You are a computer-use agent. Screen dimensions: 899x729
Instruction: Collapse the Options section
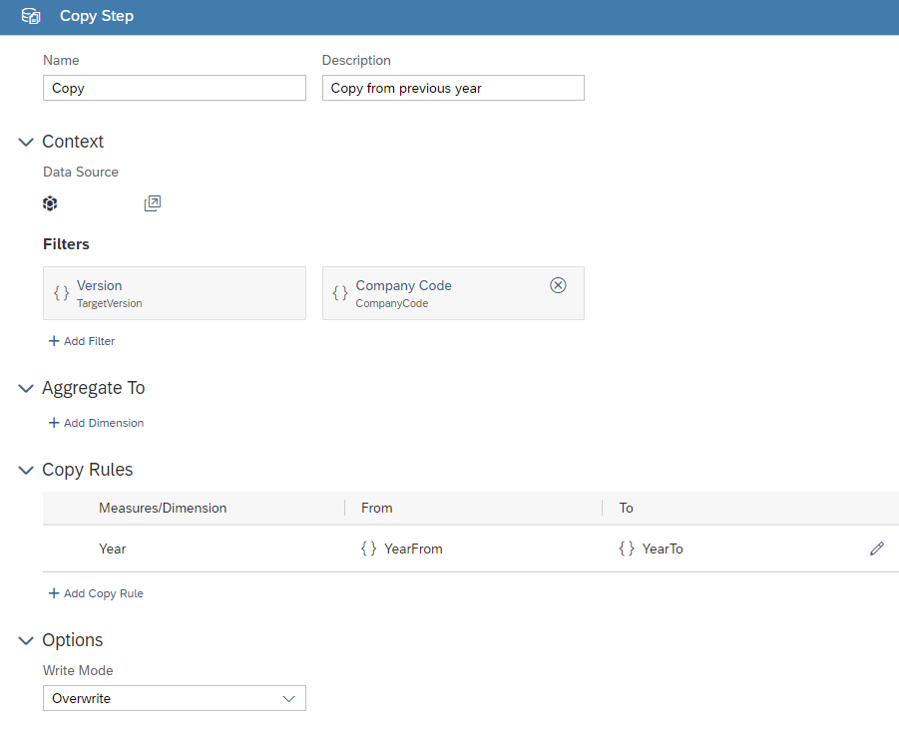point(25,640)
